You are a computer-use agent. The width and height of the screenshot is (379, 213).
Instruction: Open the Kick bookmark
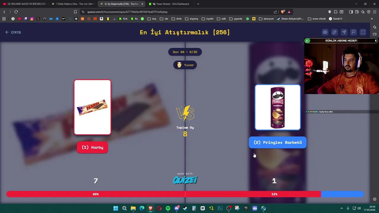[123, 19]
